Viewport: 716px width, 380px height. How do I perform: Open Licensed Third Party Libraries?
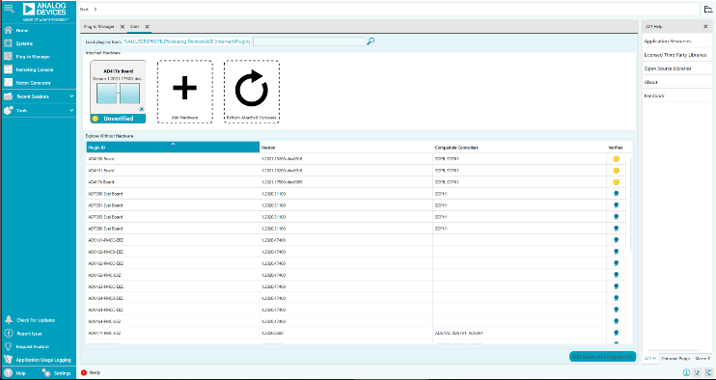675,55
